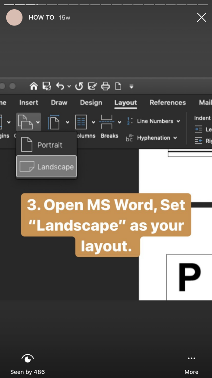Redo the action with the Redo icon
Screen dimensions: 212x378
click(79, 86)
